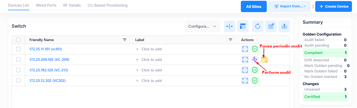357x108 pixels.
Task: Click the column fit-width arrows icon
Action: click(x=230, y=26)
